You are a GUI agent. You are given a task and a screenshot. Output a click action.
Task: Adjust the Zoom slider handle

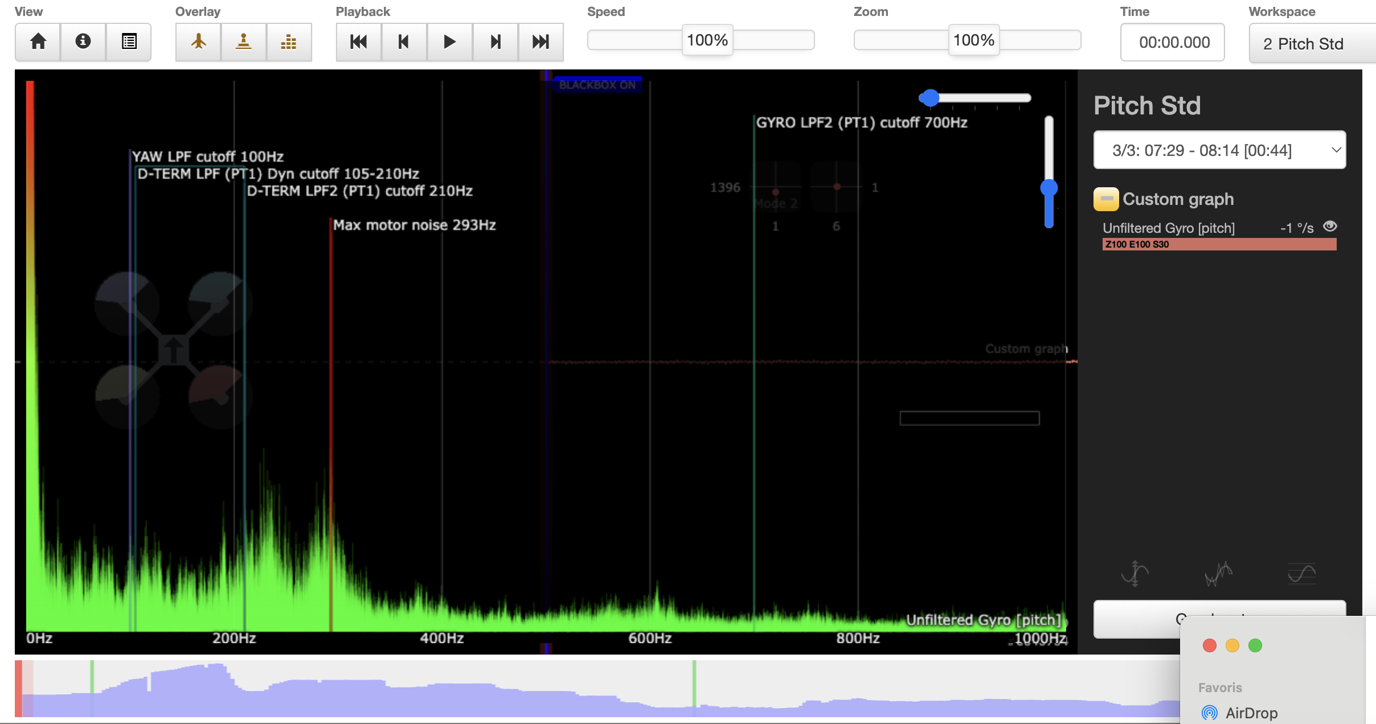973,40
